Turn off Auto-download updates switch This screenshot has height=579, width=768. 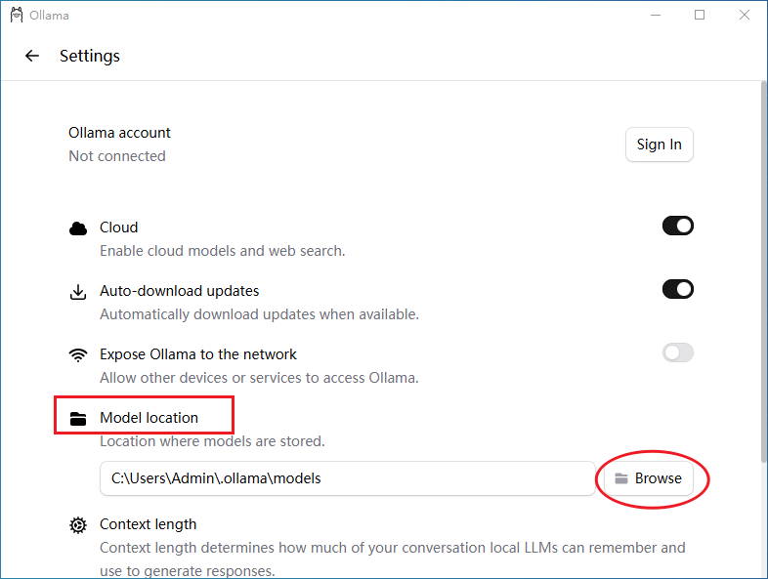pos(678,289)
